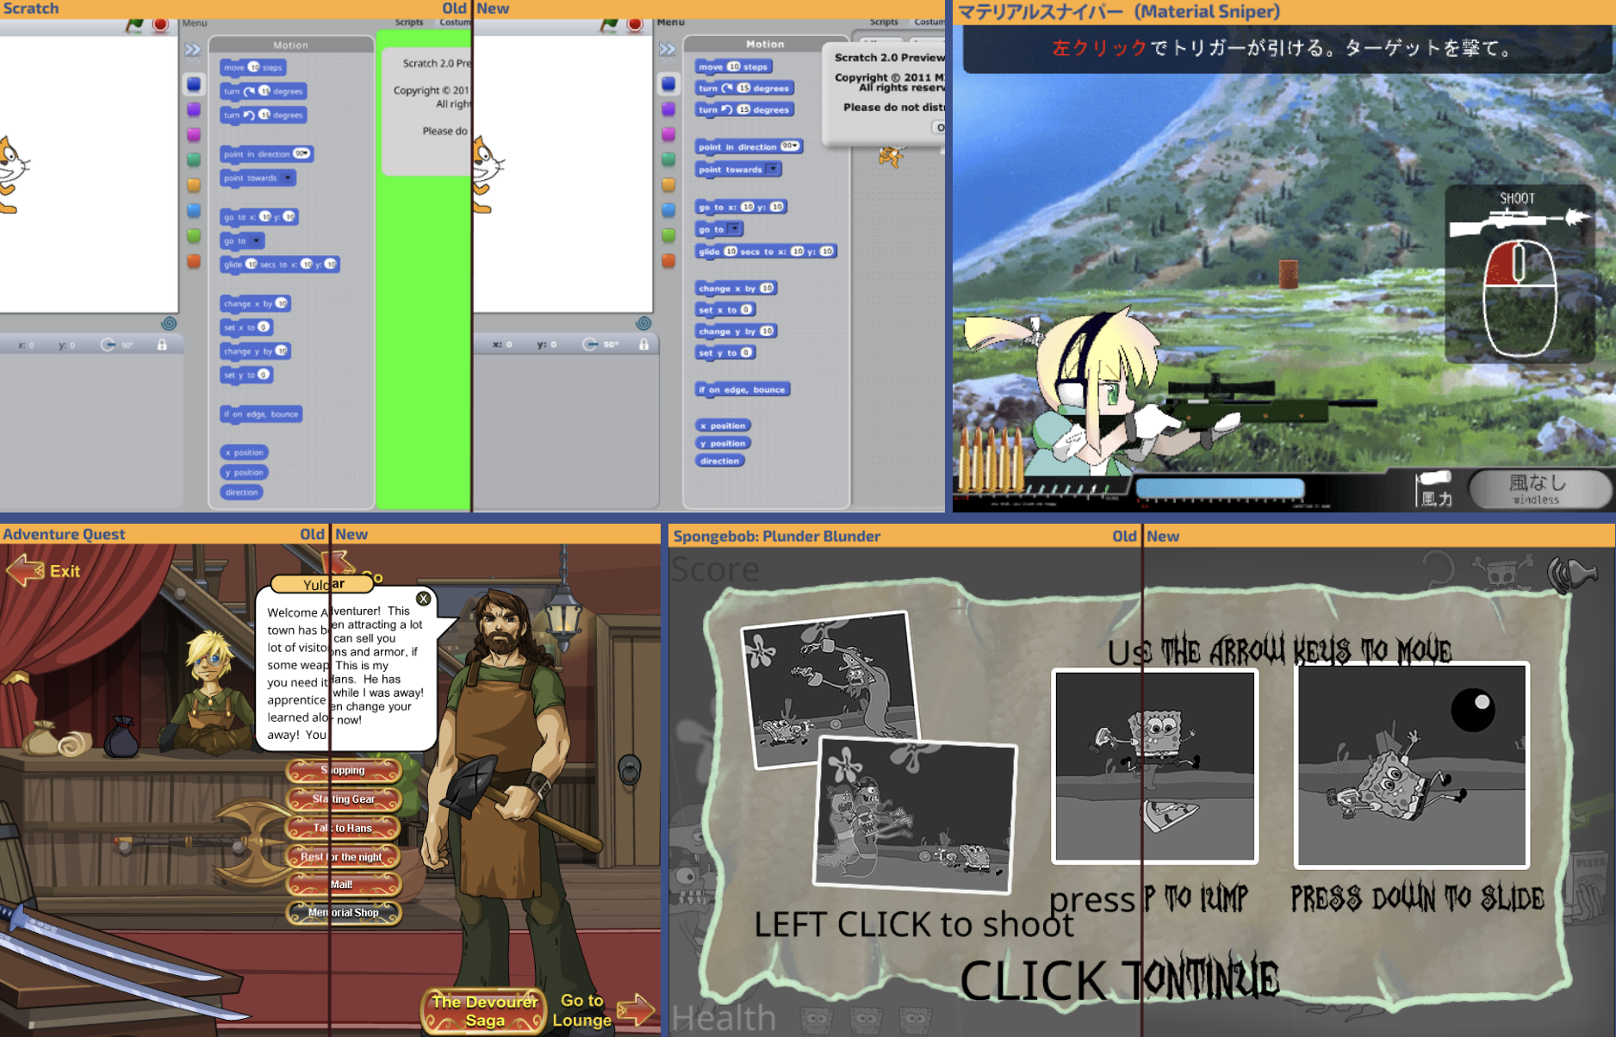Click the spiral icon below new Scratch stage
1616x1037 pixels.
(643, 324)
